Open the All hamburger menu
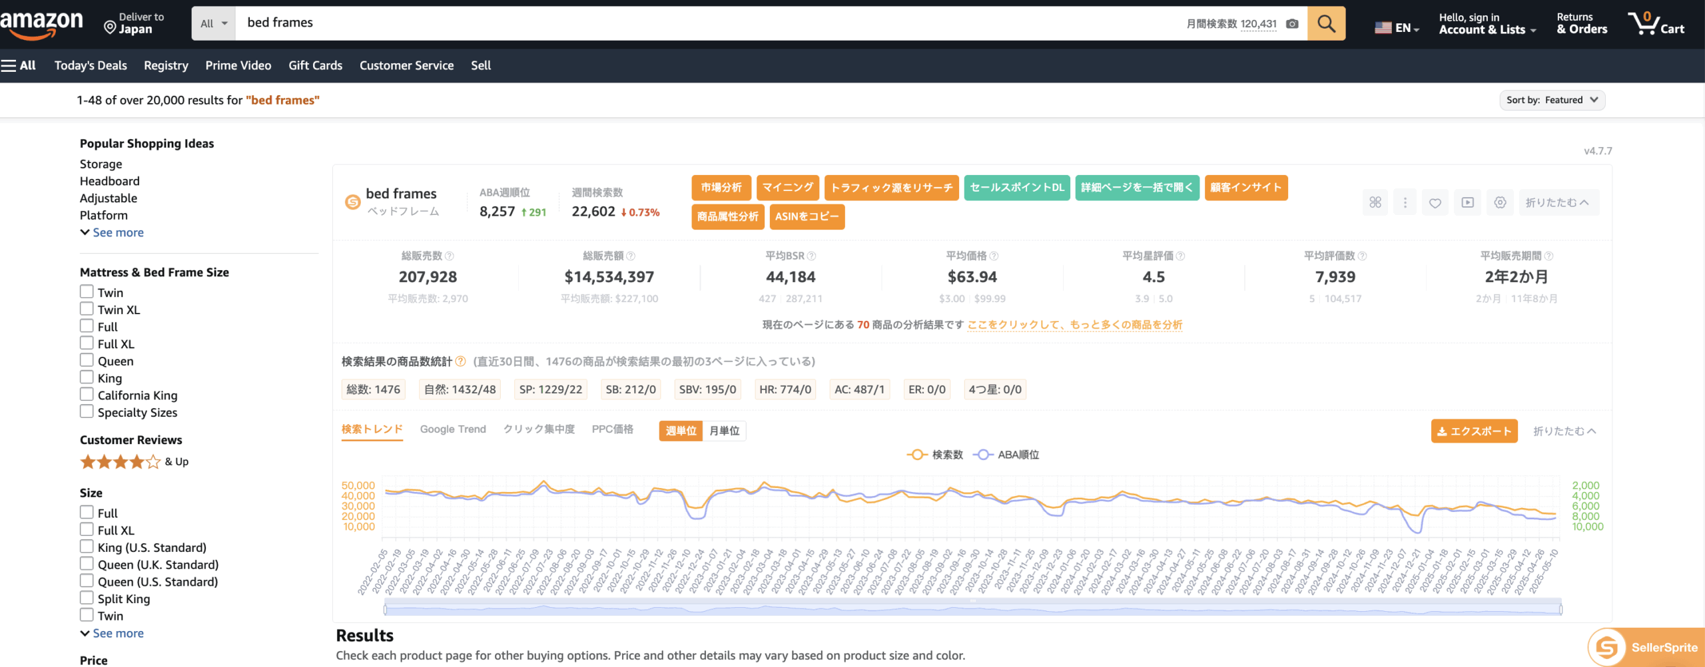Viewport: 1705px width, 667px height. (19, 65)
